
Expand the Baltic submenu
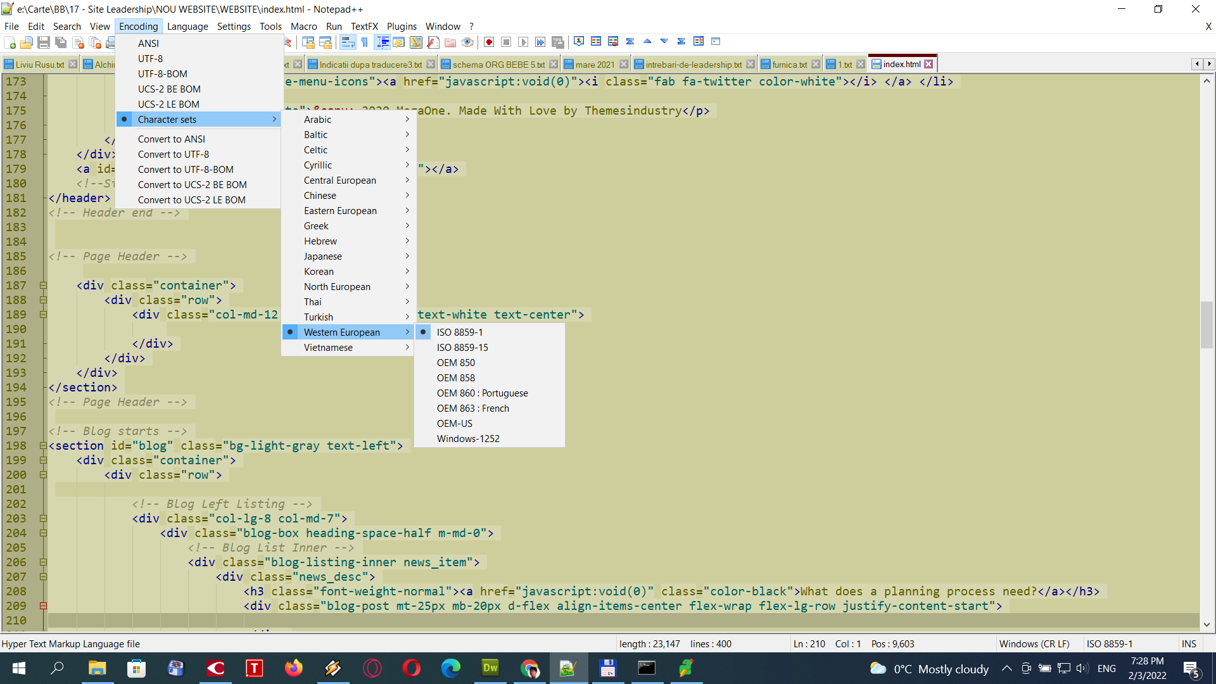coord(348,134)
